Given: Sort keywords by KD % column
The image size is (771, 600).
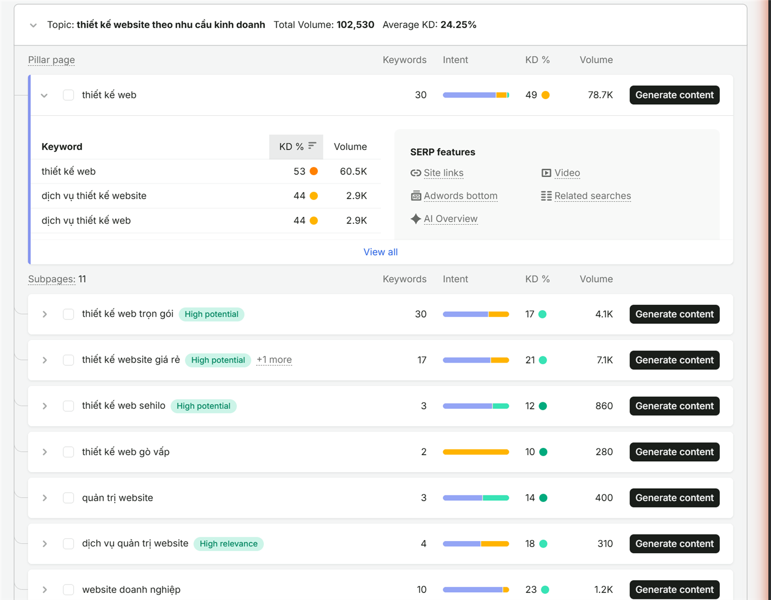Looking at the screenshot, I should pos(296,147).
